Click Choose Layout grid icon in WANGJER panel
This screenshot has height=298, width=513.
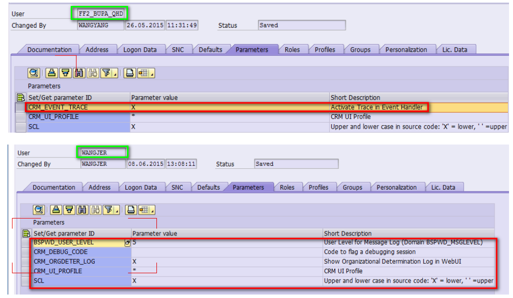pyautogui.click(x=143, y=210)
